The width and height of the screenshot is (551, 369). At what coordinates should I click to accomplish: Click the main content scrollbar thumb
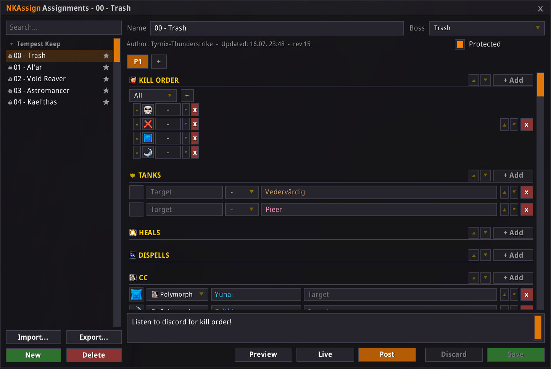(x=540, y=85)
